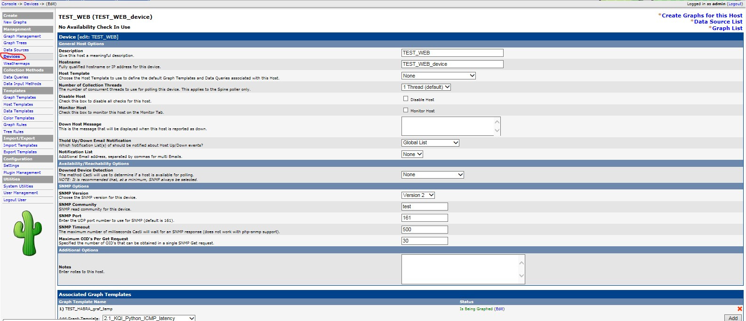
Task: Click SNMP Timeout input field
Action: point(425,229)
